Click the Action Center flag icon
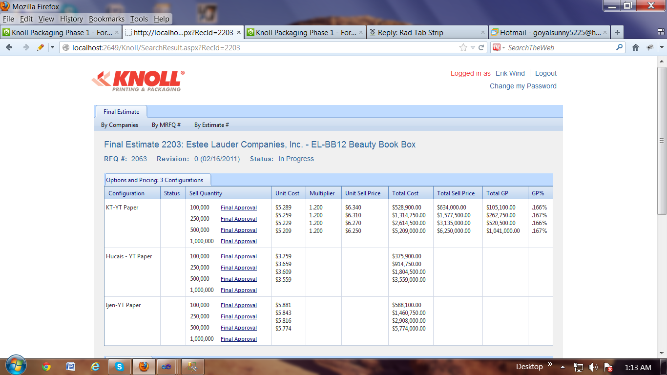This screenshot has height=375, width=667. (608, 367)
